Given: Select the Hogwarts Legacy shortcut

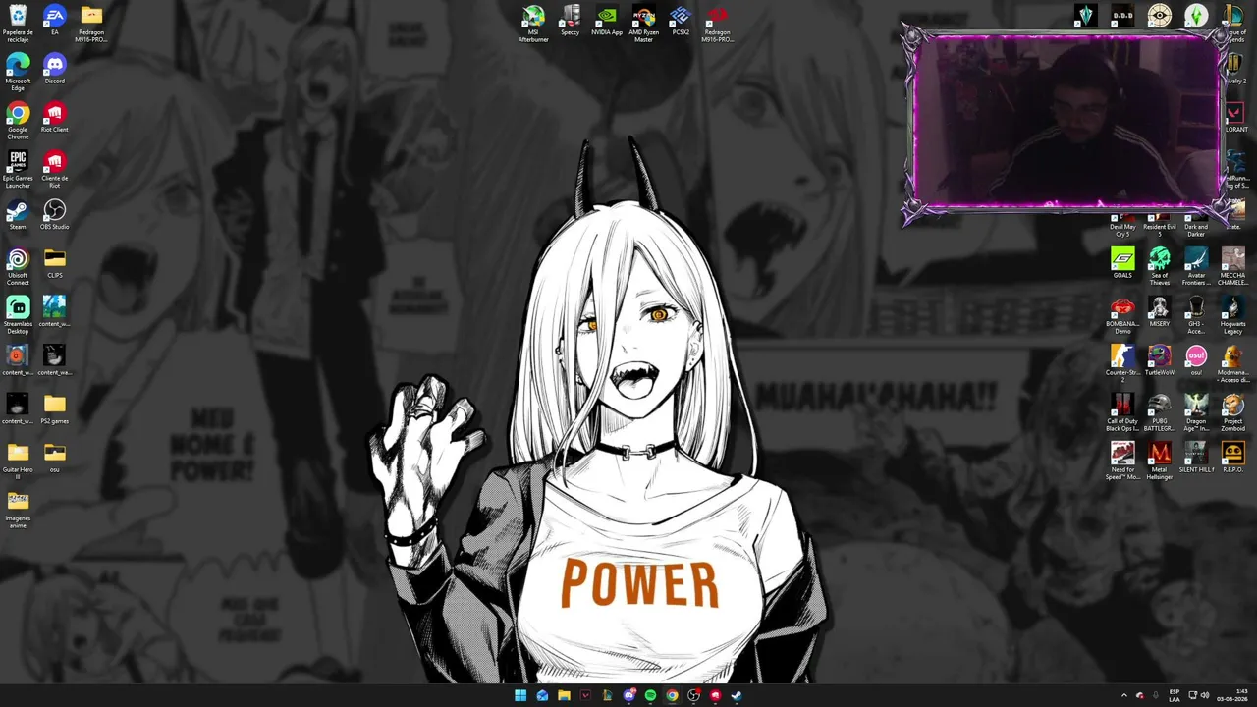Looking at the screenshot, I should [x=1232, y=316].
